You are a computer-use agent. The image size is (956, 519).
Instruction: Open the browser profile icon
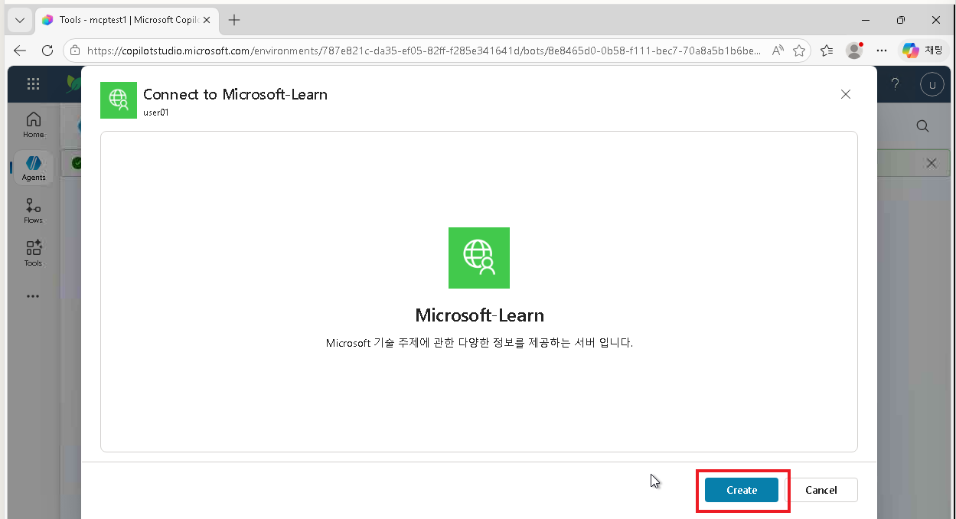pos(854,51)
